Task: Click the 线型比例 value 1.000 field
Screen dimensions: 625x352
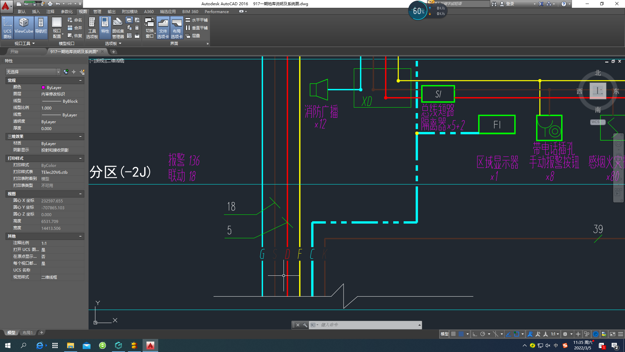Action: click(62, 108)
